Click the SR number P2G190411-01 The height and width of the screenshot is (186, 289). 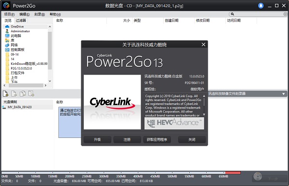[x=195, y=83]
